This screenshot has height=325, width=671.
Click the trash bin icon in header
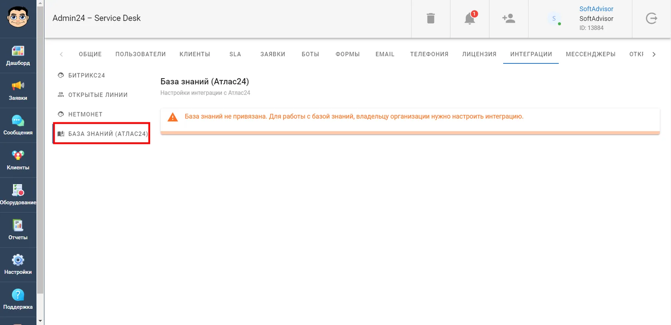click(x=431, y=18)
